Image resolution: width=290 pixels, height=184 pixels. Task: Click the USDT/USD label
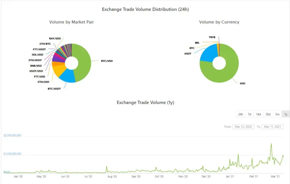click(36, 71)
